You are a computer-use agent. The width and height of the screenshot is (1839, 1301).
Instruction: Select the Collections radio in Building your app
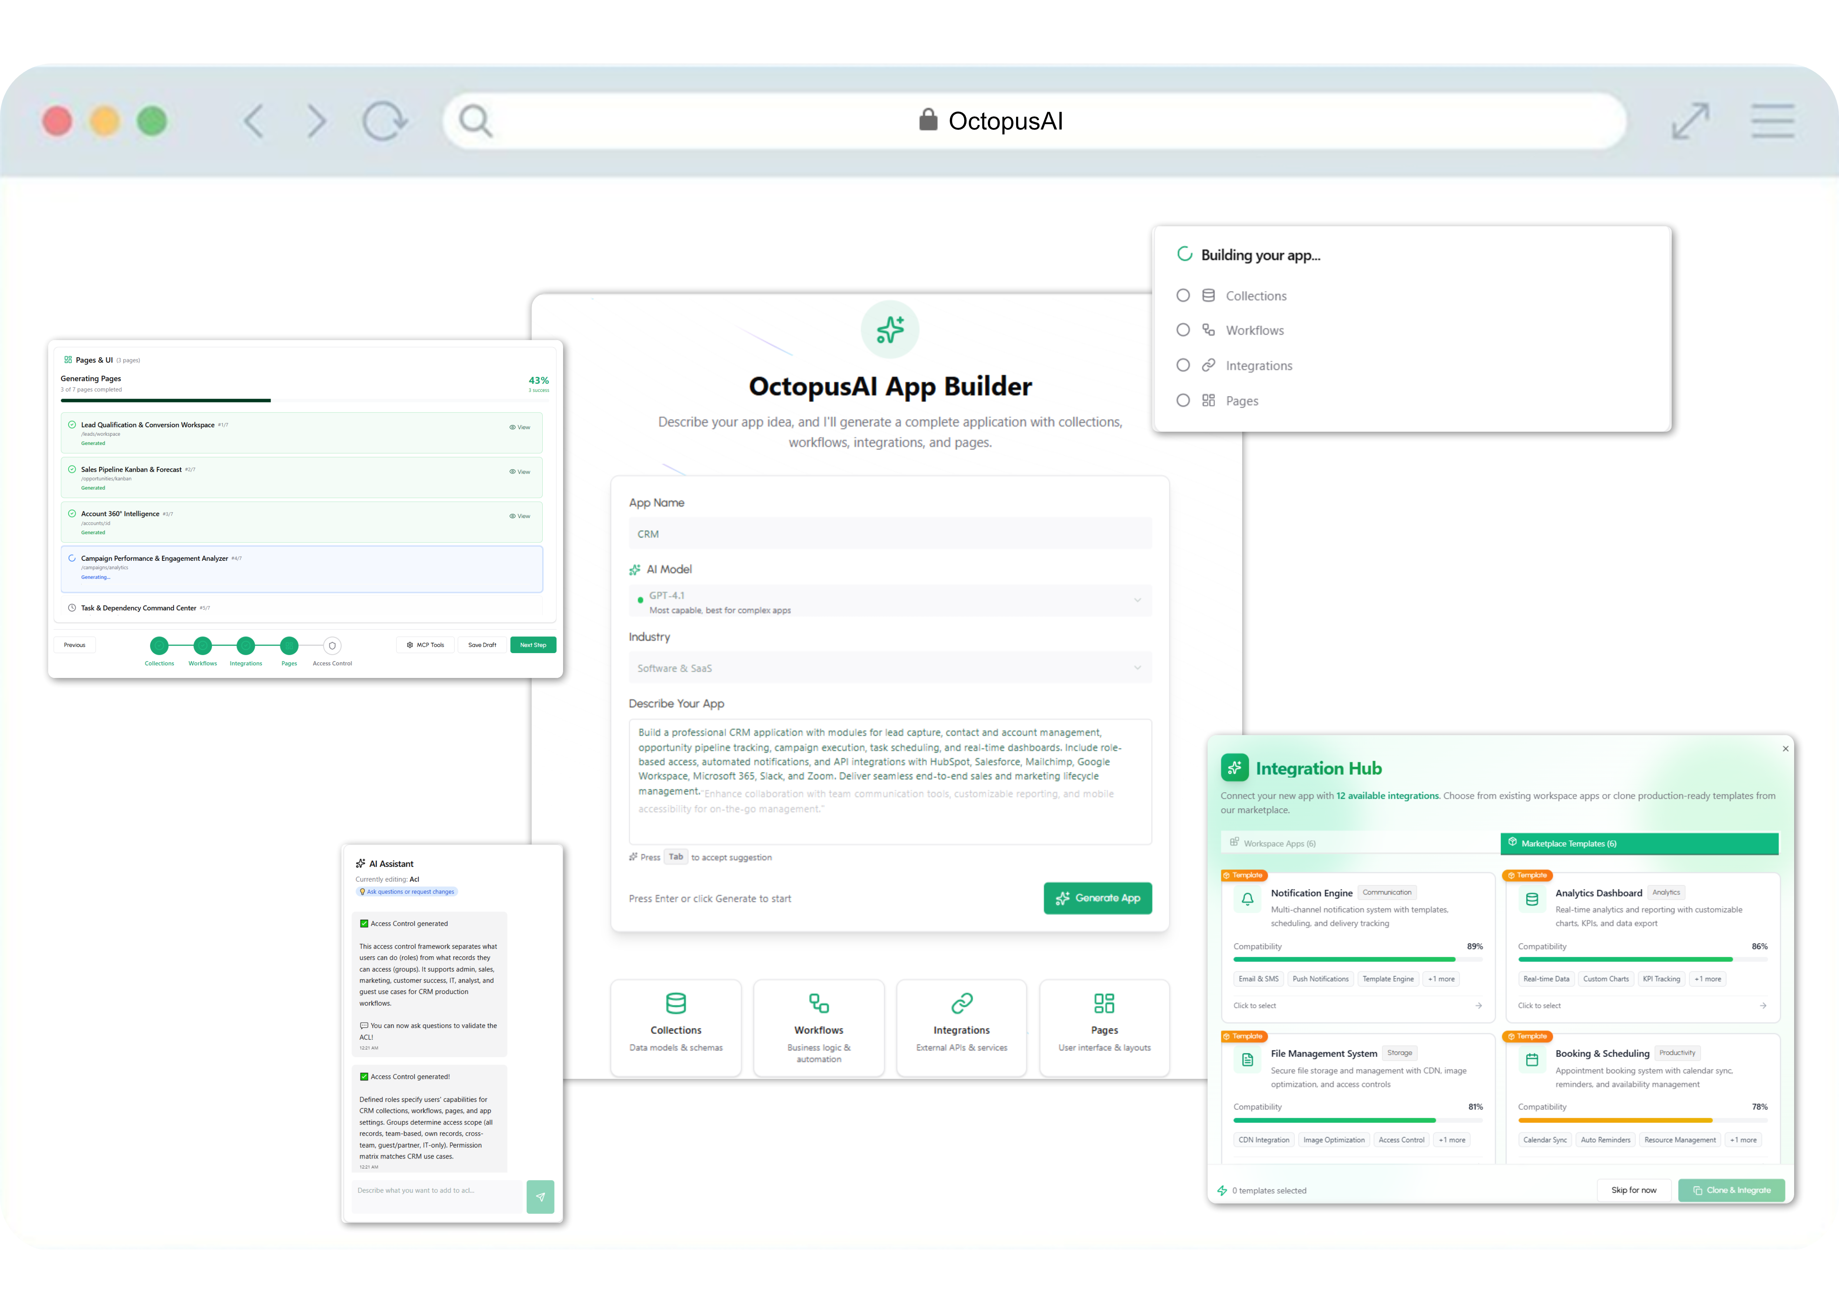(1183, 295)
